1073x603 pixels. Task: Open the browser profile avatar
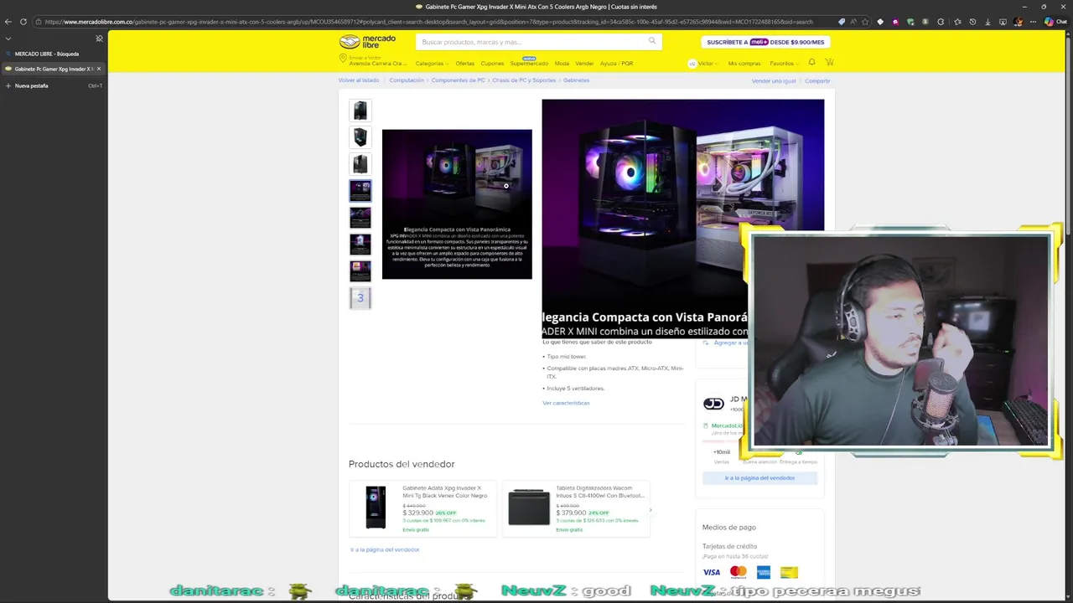coord(1019,22)
